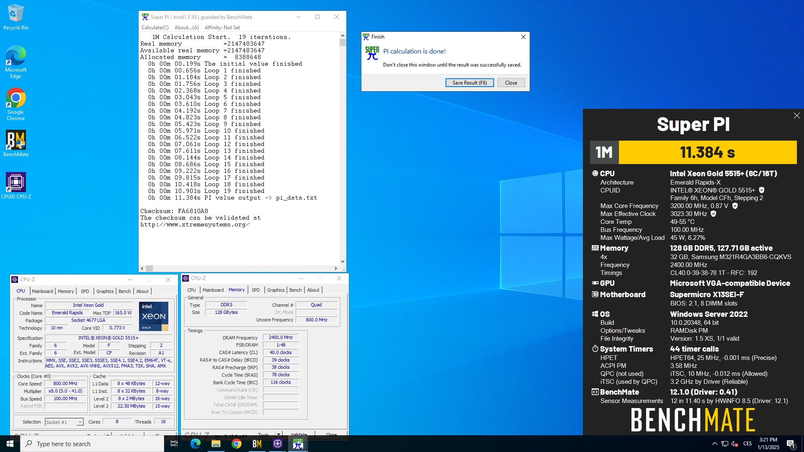This screenshot has width=804, height=452.
Task: Click the Checksum: FA6810A8 line
Action: [174, 211]
